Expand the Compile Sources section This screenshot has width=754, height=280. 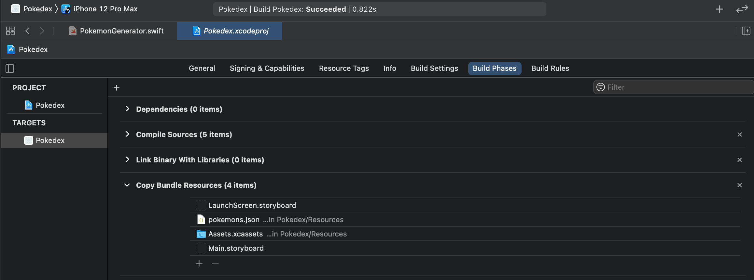(128, 134)
